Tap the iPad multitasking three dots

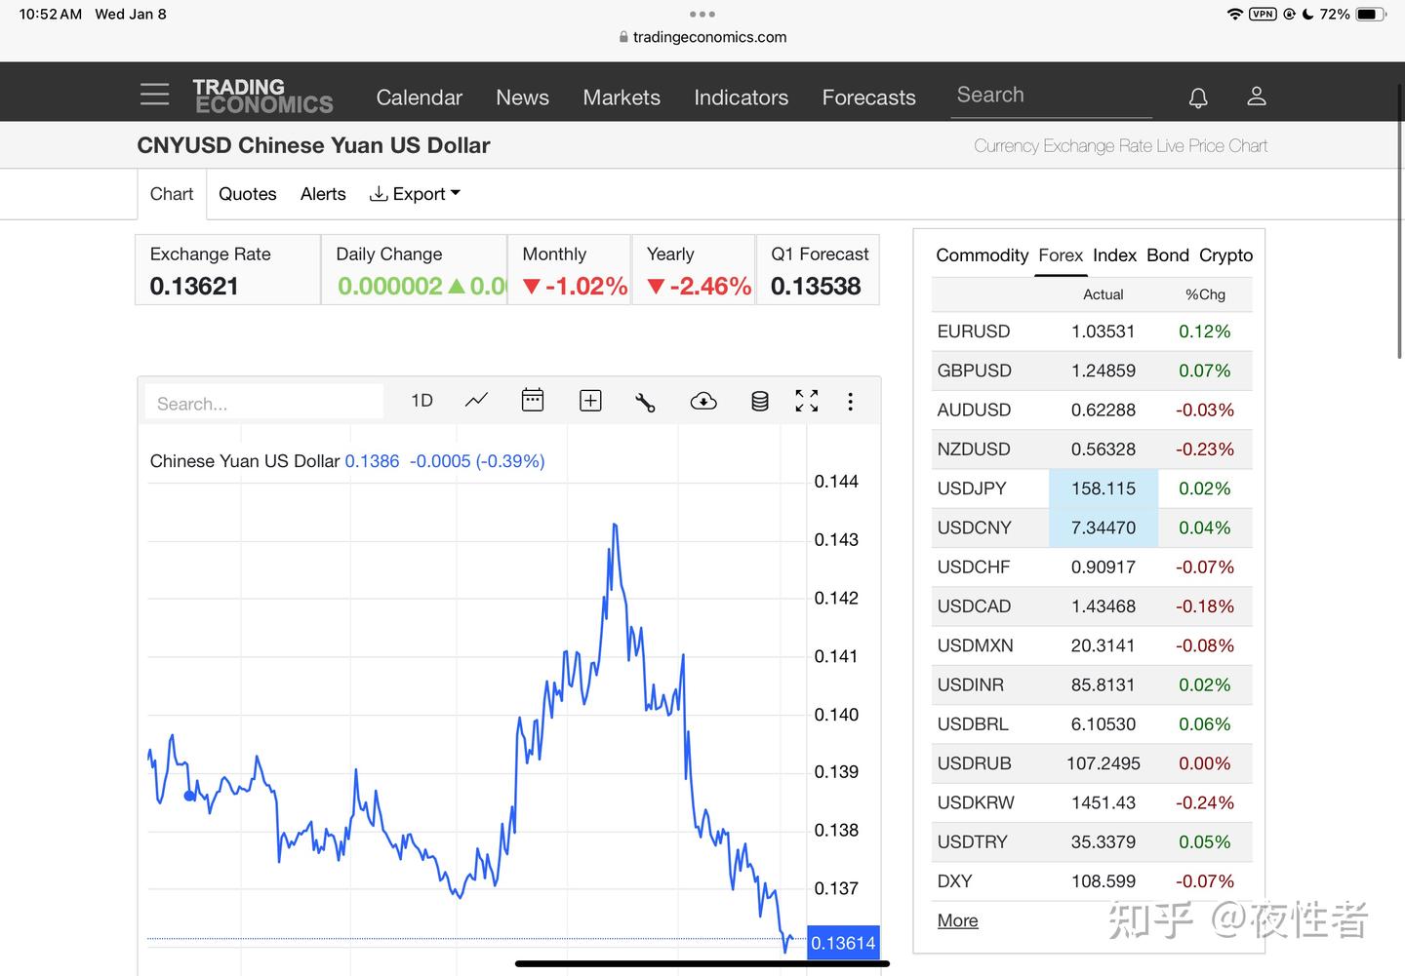pyautogui.click(x=702, y=14)
